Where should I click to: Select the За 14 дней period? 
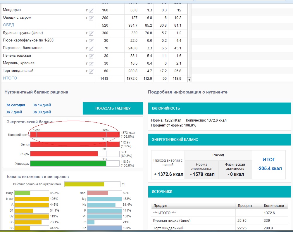pos(42,105)
